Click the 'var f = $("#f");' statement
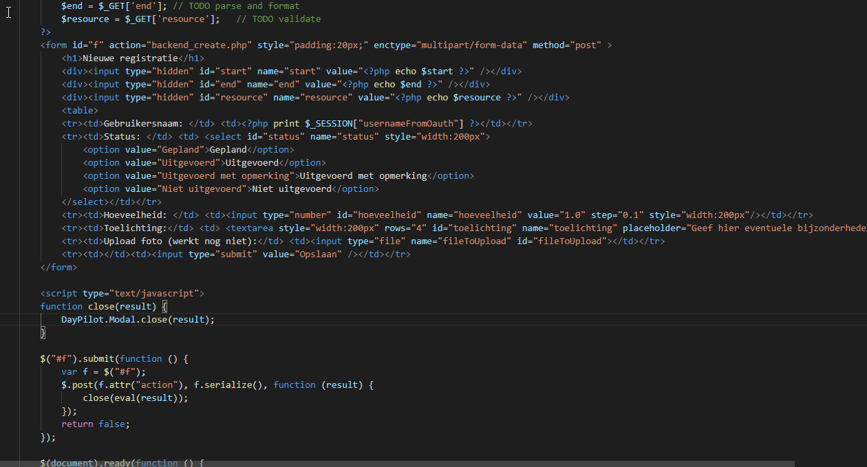The image size is (867, 467). (x=104, y=371)
